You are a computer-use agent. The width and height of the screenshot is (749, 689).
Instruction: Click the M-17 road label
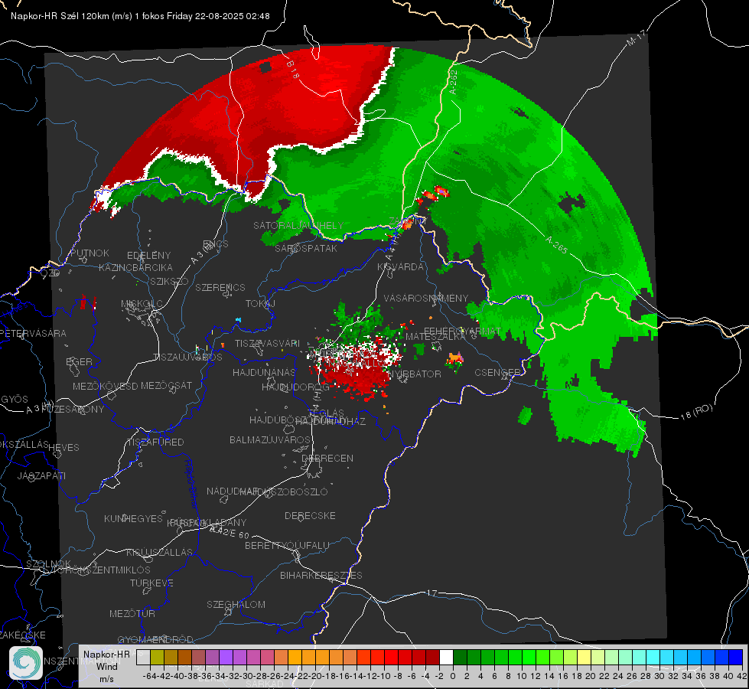(636, 38)
